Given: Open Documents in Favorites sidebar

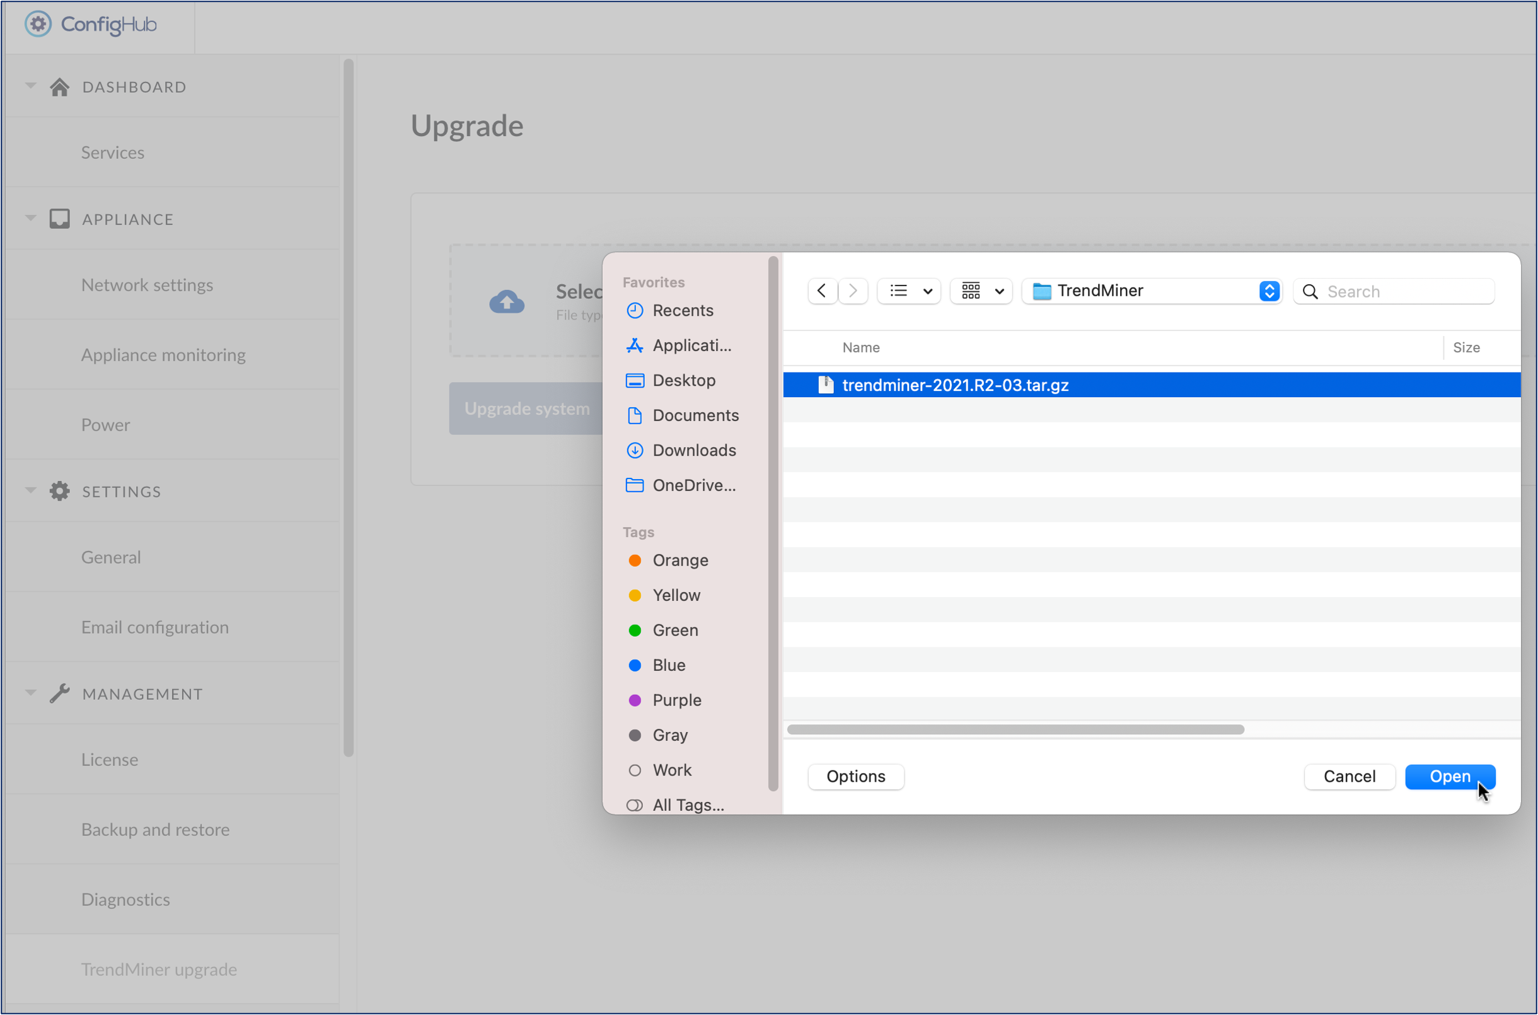Looking at the screenshot, I should point(683,415).
